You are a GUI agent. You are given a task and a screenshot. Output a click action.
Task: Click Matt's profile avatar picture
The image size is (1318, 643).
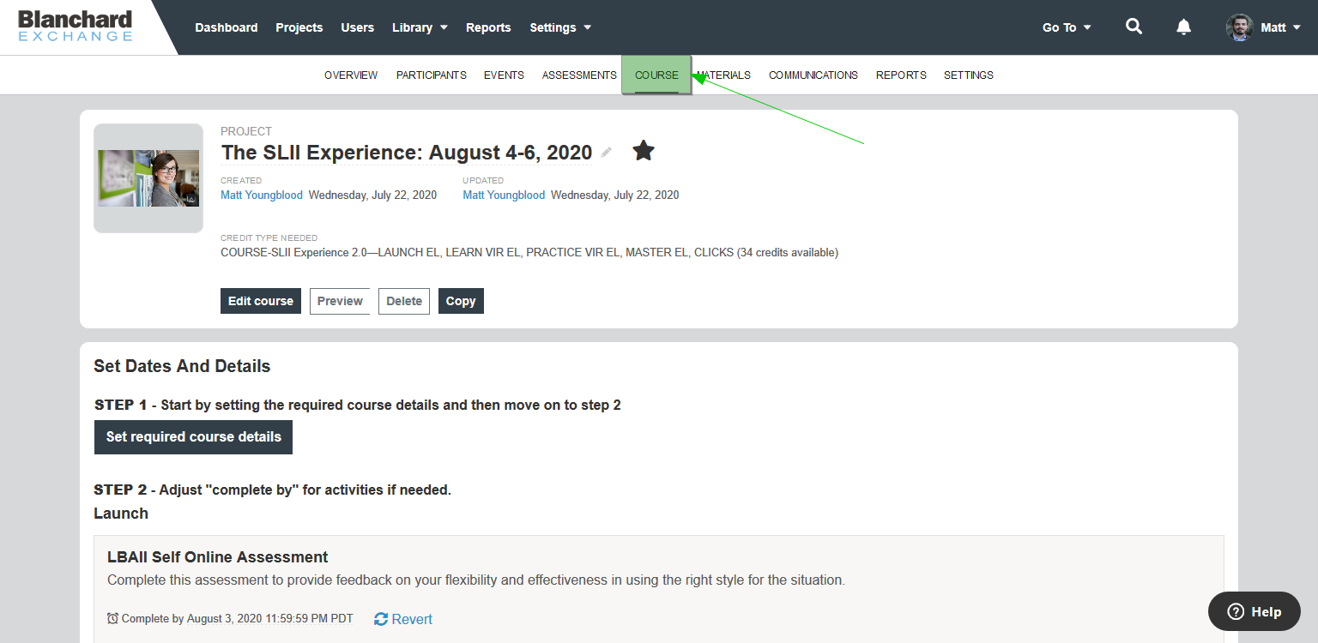pyautogui.click(x=1239, y=27)
